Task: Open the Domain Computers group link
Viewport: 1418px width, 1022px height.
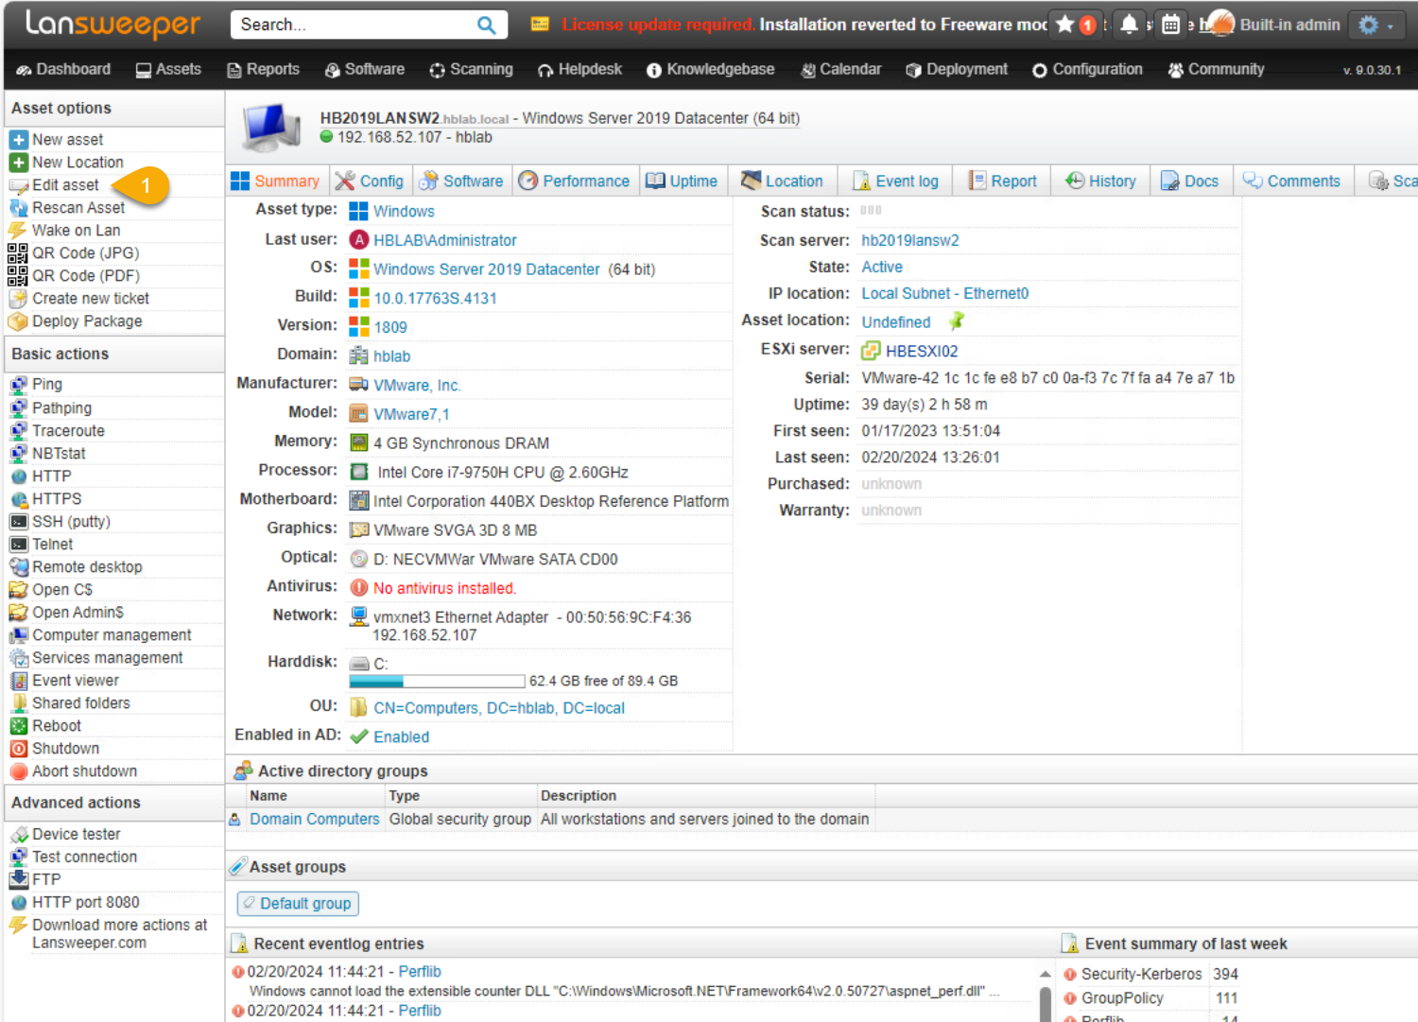Action: pos(315,819)
